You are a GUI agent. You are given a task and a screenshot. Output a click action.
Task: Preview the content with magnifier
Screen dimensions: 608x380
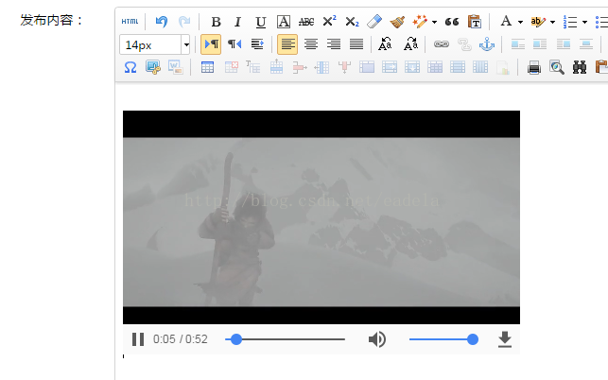click(556, 67)
